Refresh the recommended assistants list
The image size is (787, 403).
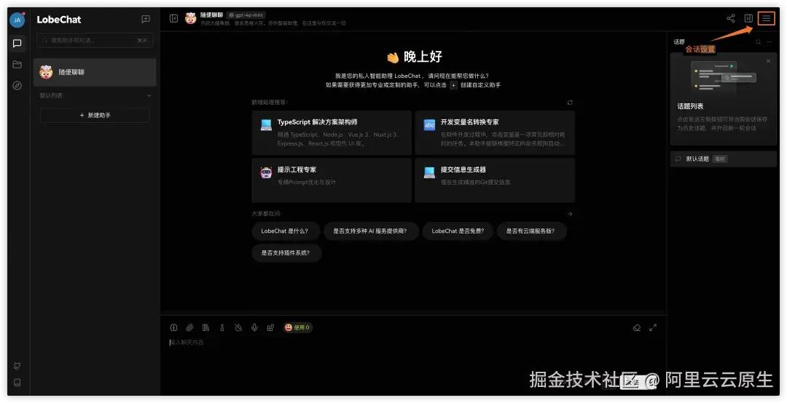pyautogui.click(x=570, y=103)
